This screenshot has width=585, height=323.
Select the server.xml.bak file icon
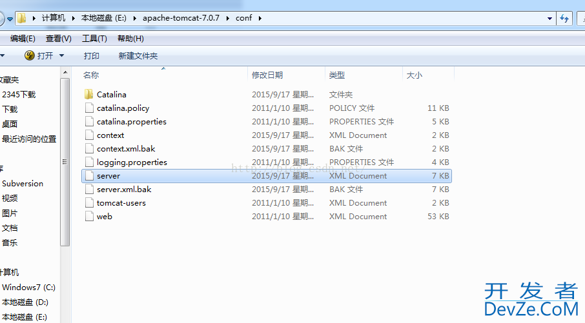point(89,190)
